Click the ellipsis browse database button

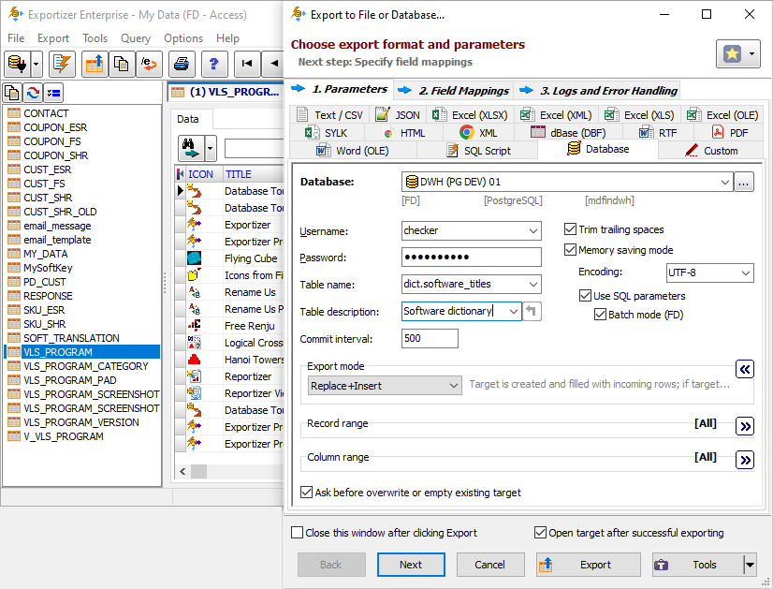744,182
